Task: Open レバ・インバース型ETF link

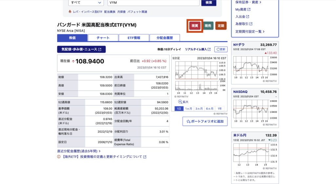Action: 88,12
